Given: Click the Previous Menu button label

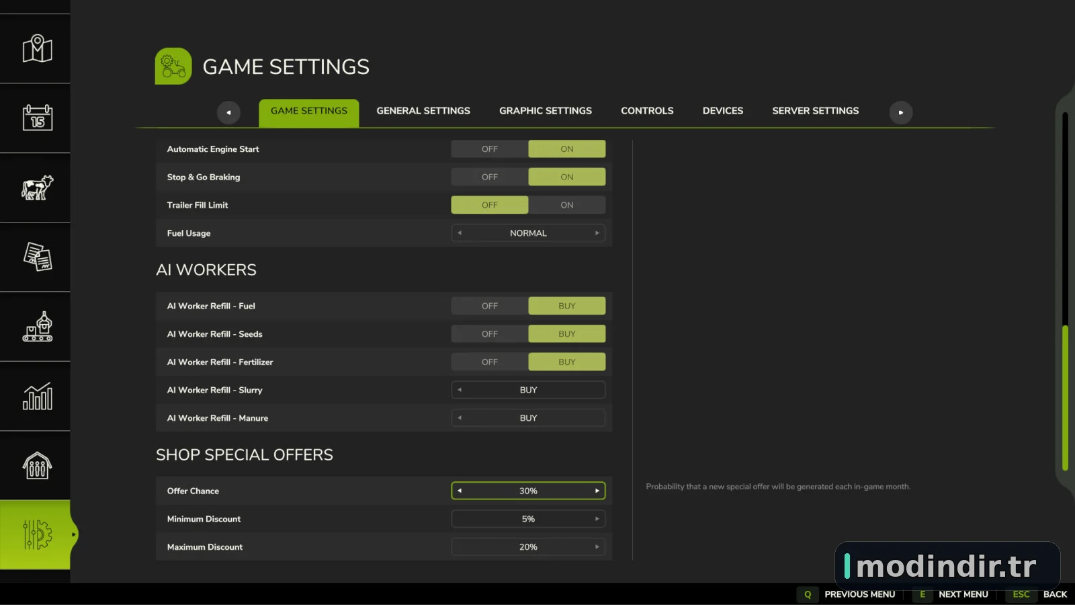Looking at the screenshot, I should pyautogui.click(x=860, y=594).
